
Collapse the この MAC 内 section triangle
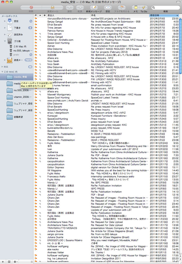tap(2, 72)
